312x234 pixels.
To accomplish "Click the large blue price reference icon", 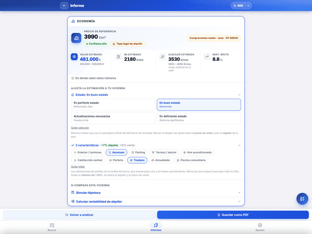I will click(76, 38).
